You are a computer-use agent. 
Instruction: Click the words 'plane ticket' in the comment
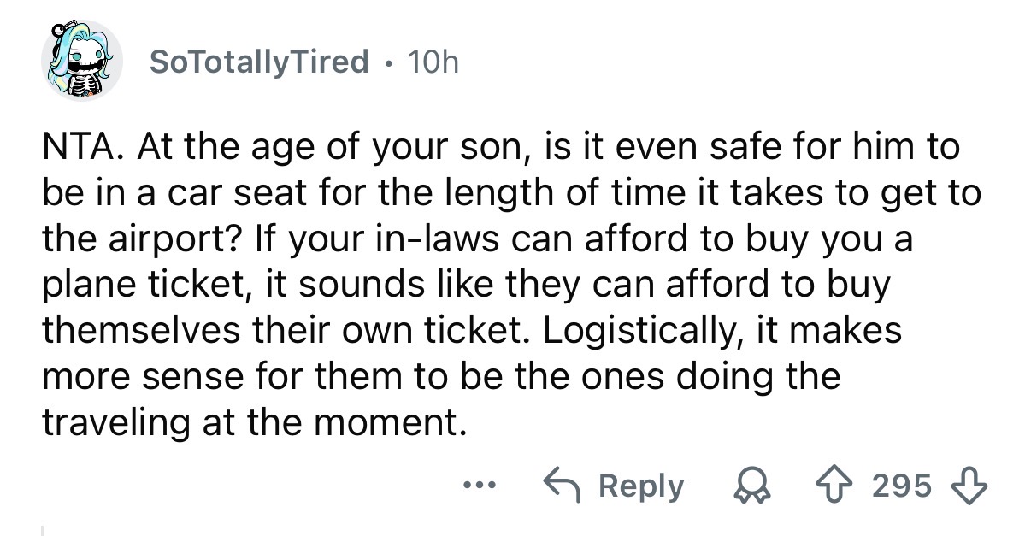(x=139, y=284)
